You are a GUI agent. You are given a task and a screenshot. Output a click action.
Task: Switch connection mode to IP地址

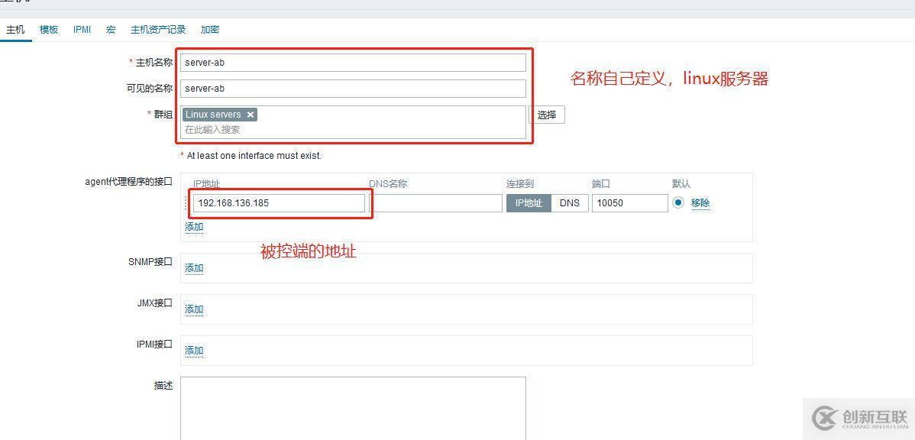tap(528, 202)
